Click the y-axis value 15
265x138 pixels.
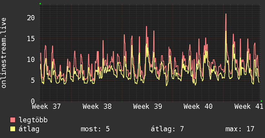click(x=31, y=39)
